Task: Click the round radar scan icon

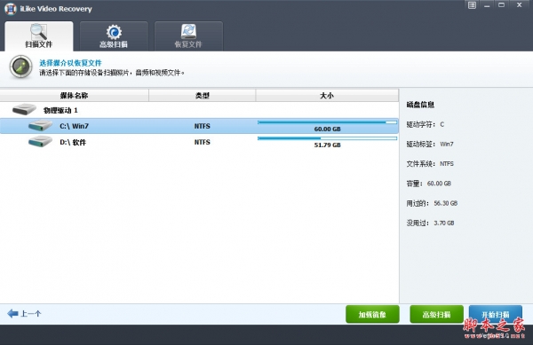Action: coord(20,67)
